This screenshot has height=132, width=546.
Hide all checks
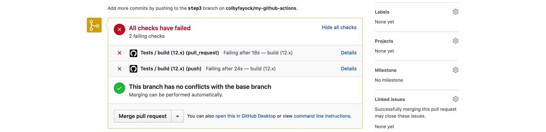point(339,27)
